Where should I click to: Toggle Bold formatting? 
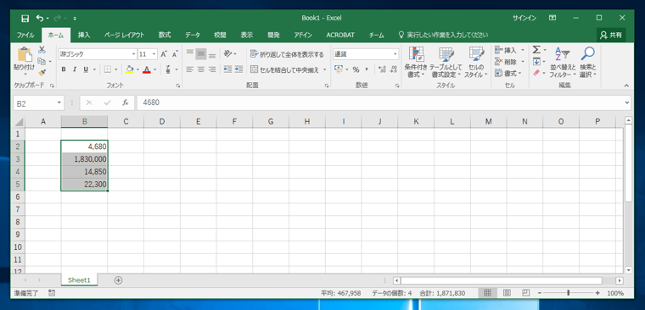[64, 69]
